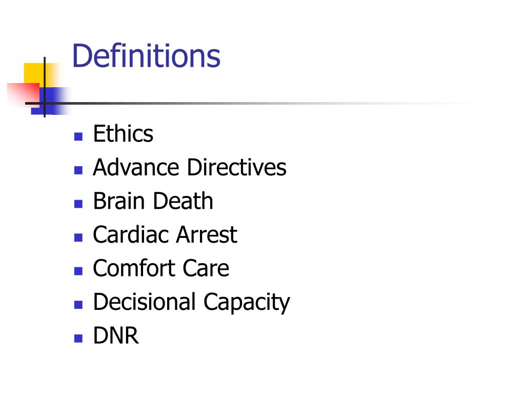
Task: Click the "Definitions" slide title
Action: point(146,56)
